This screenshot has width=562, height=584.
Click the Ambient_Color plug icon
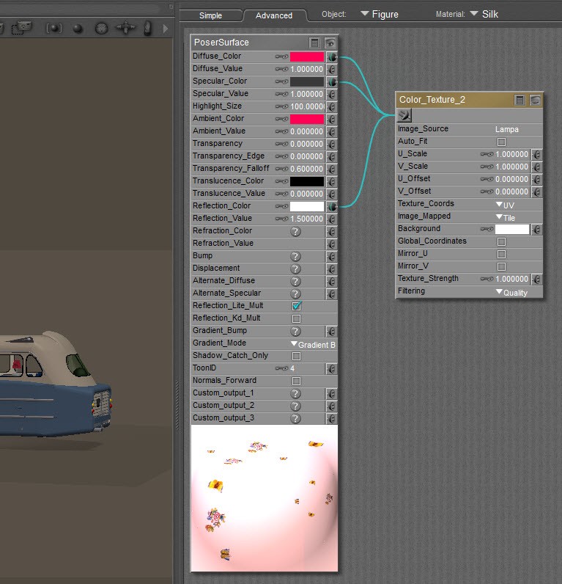[x=332, y=120]
